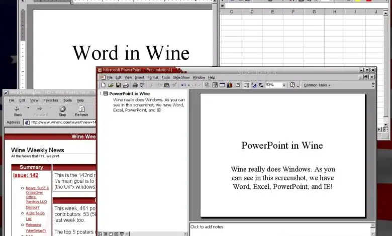Open the 'Releasing WineSetupTk' link
Screen dimensions: 392x236
(x=36, y=228)
